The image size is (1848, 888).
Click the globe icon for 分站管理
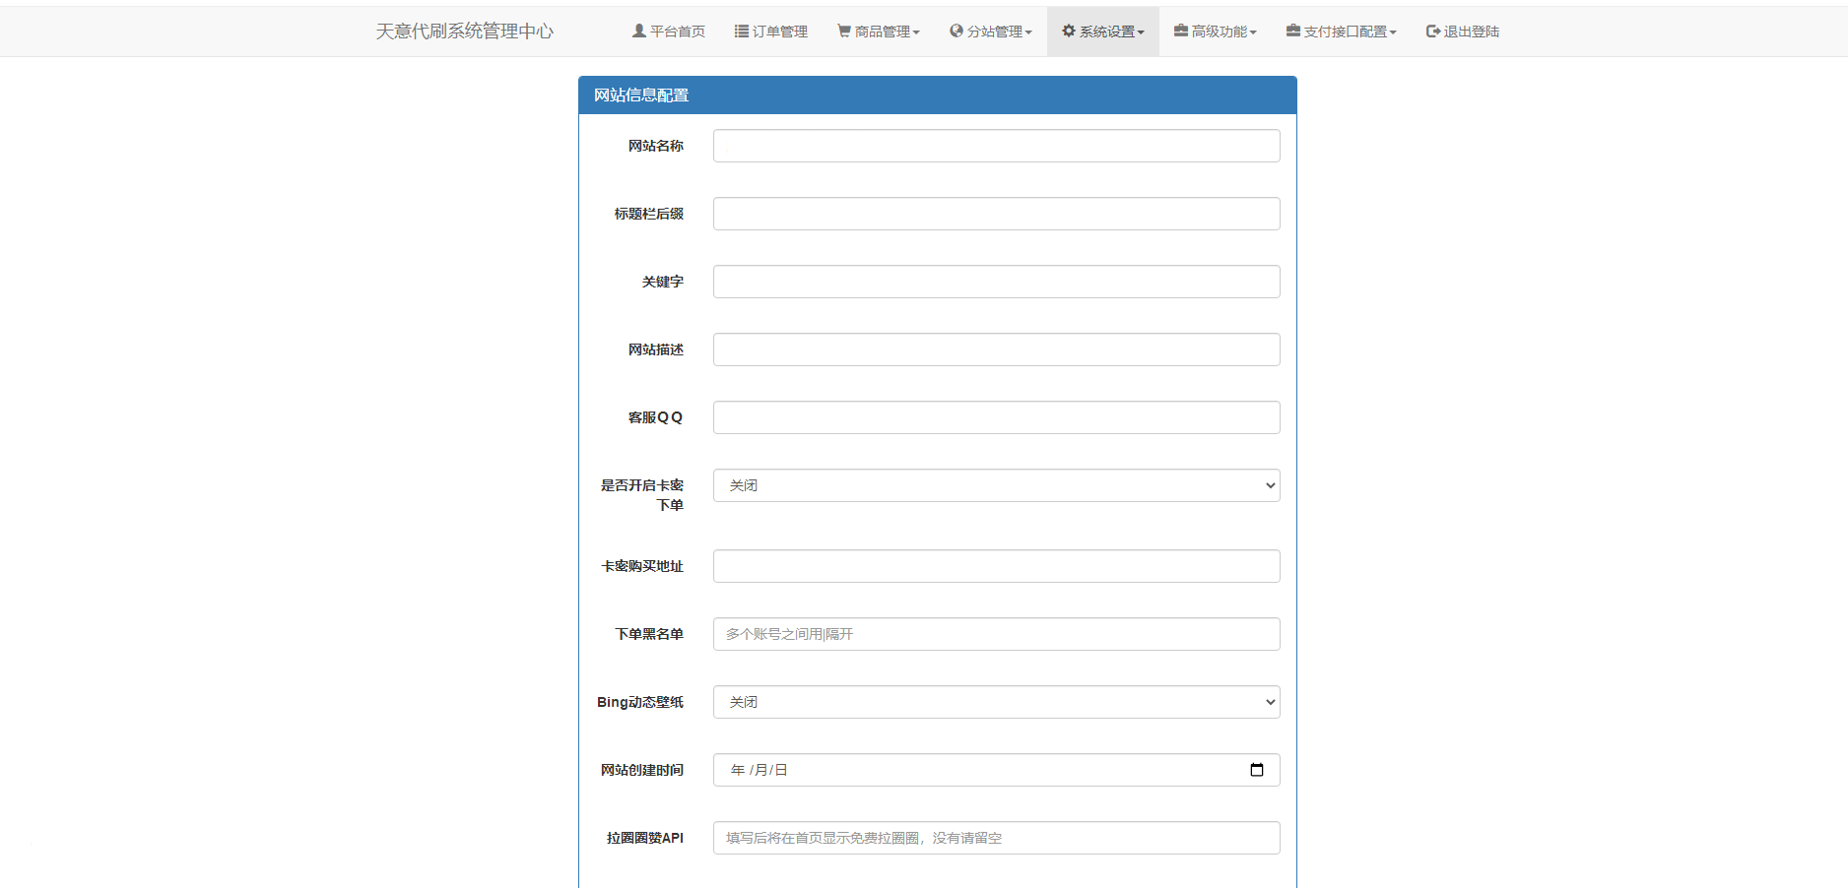pos(956,32)
